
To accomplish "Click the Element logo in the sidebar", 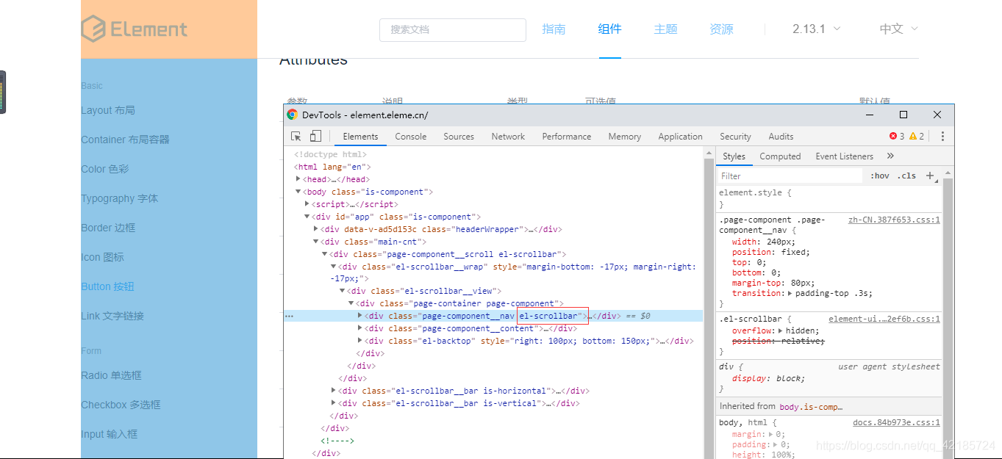I will 133,29.
